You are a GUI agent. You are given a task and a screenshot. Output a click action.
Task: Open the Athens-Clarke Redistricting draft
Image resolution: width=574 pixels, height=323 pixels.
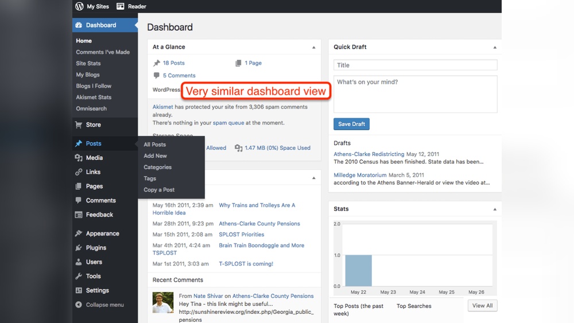(x=369, y=154)
